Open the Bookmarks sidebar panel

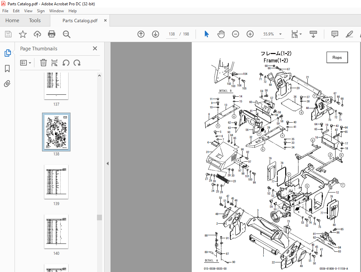point(7,69)
